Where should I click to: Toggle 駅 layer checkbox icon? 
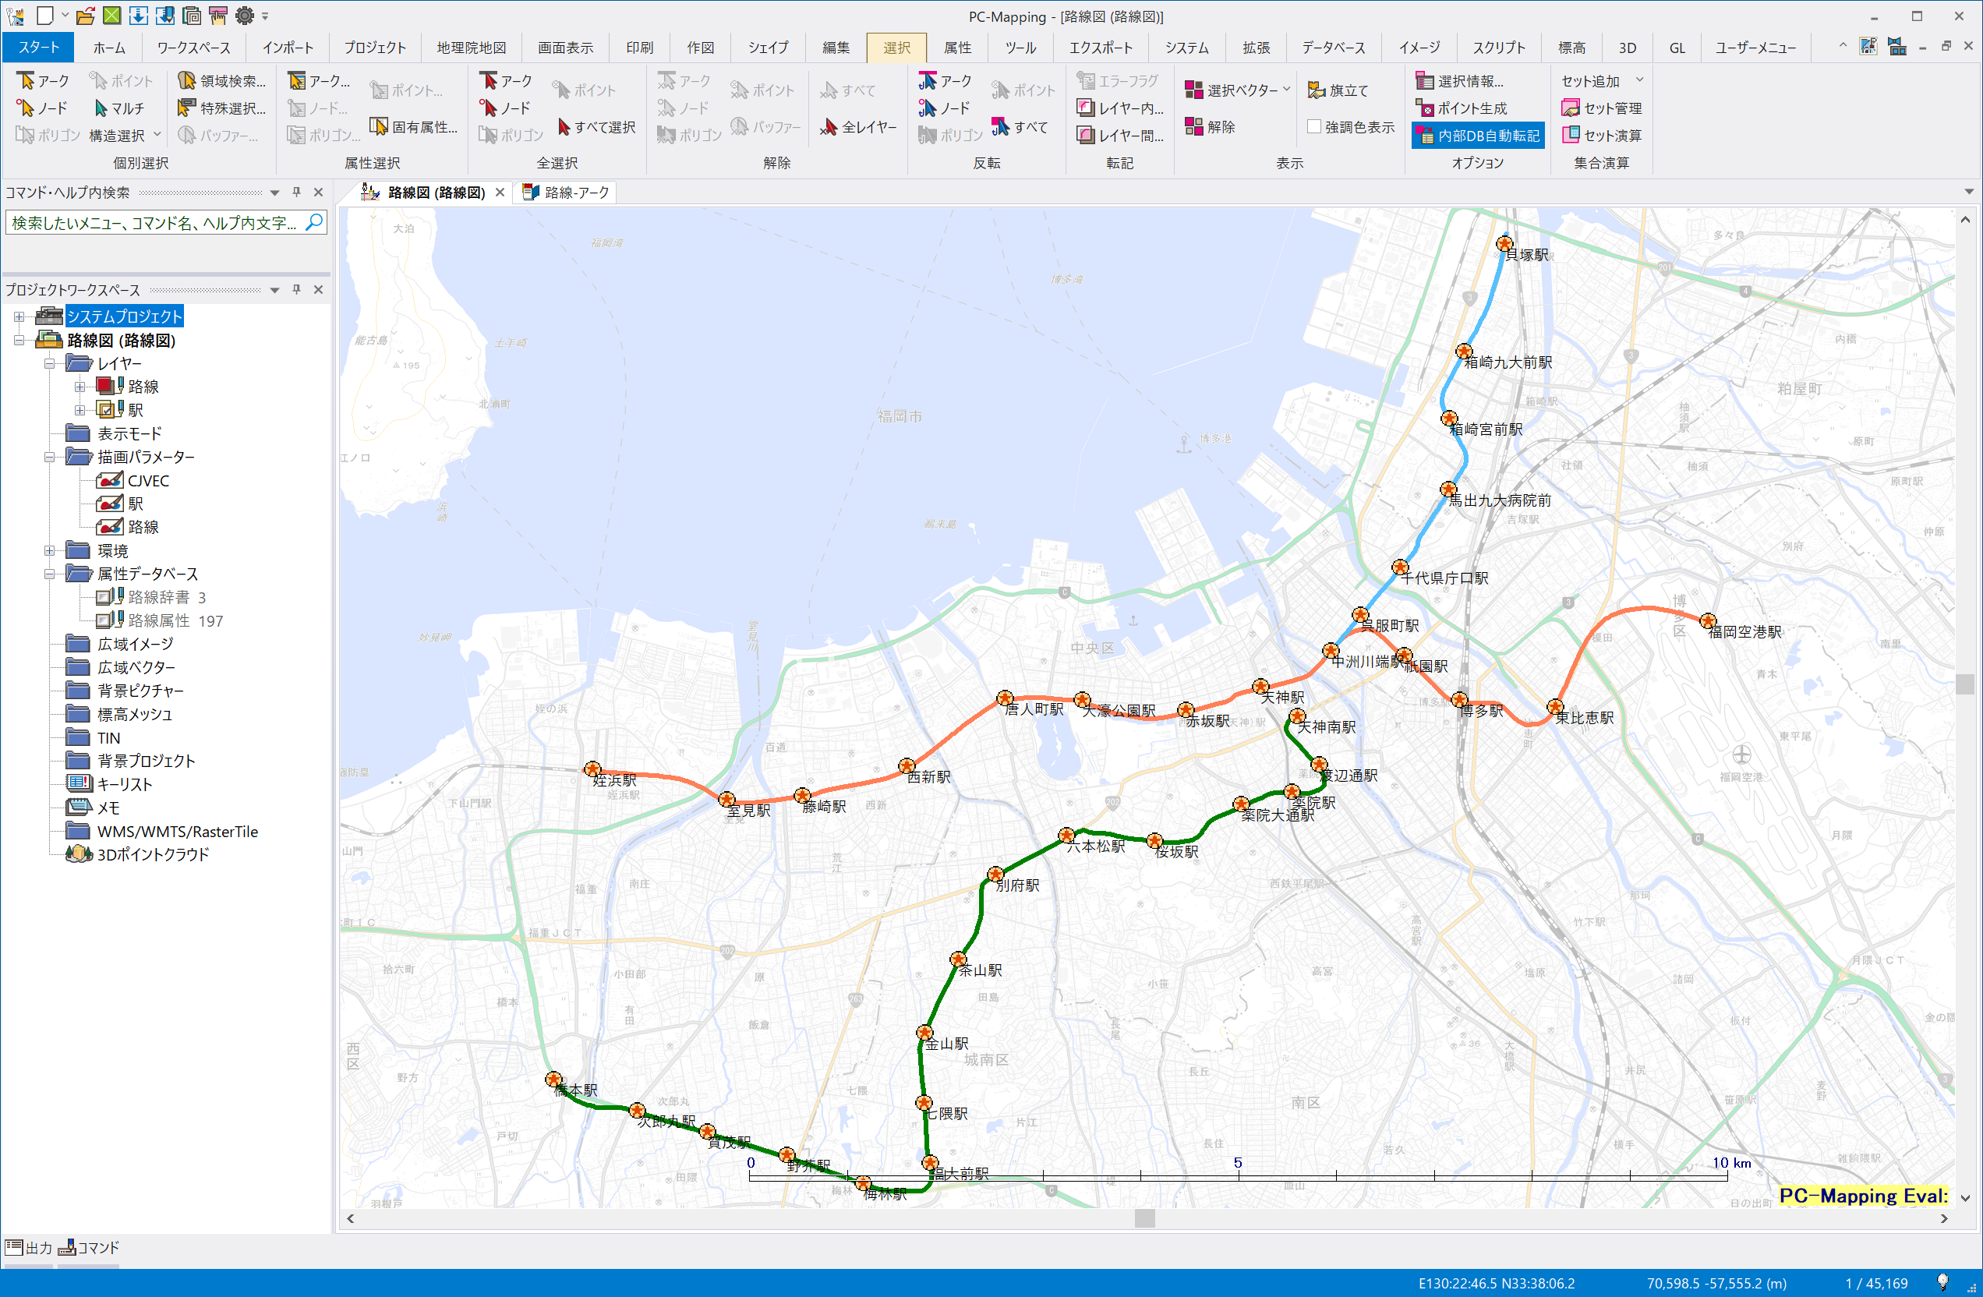click(x=107, y=410)
